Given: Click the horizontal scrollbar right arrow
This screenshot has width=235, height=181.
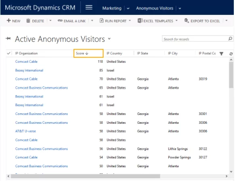Looking at the screenshot, I should 227,176.
